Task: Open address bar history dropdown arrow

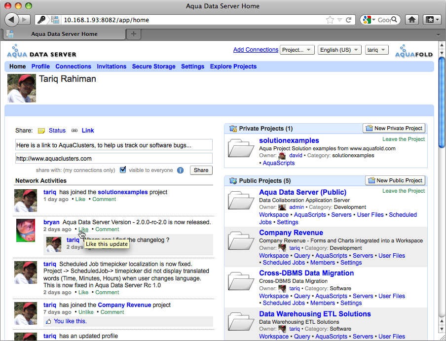Action: point(339,20)
